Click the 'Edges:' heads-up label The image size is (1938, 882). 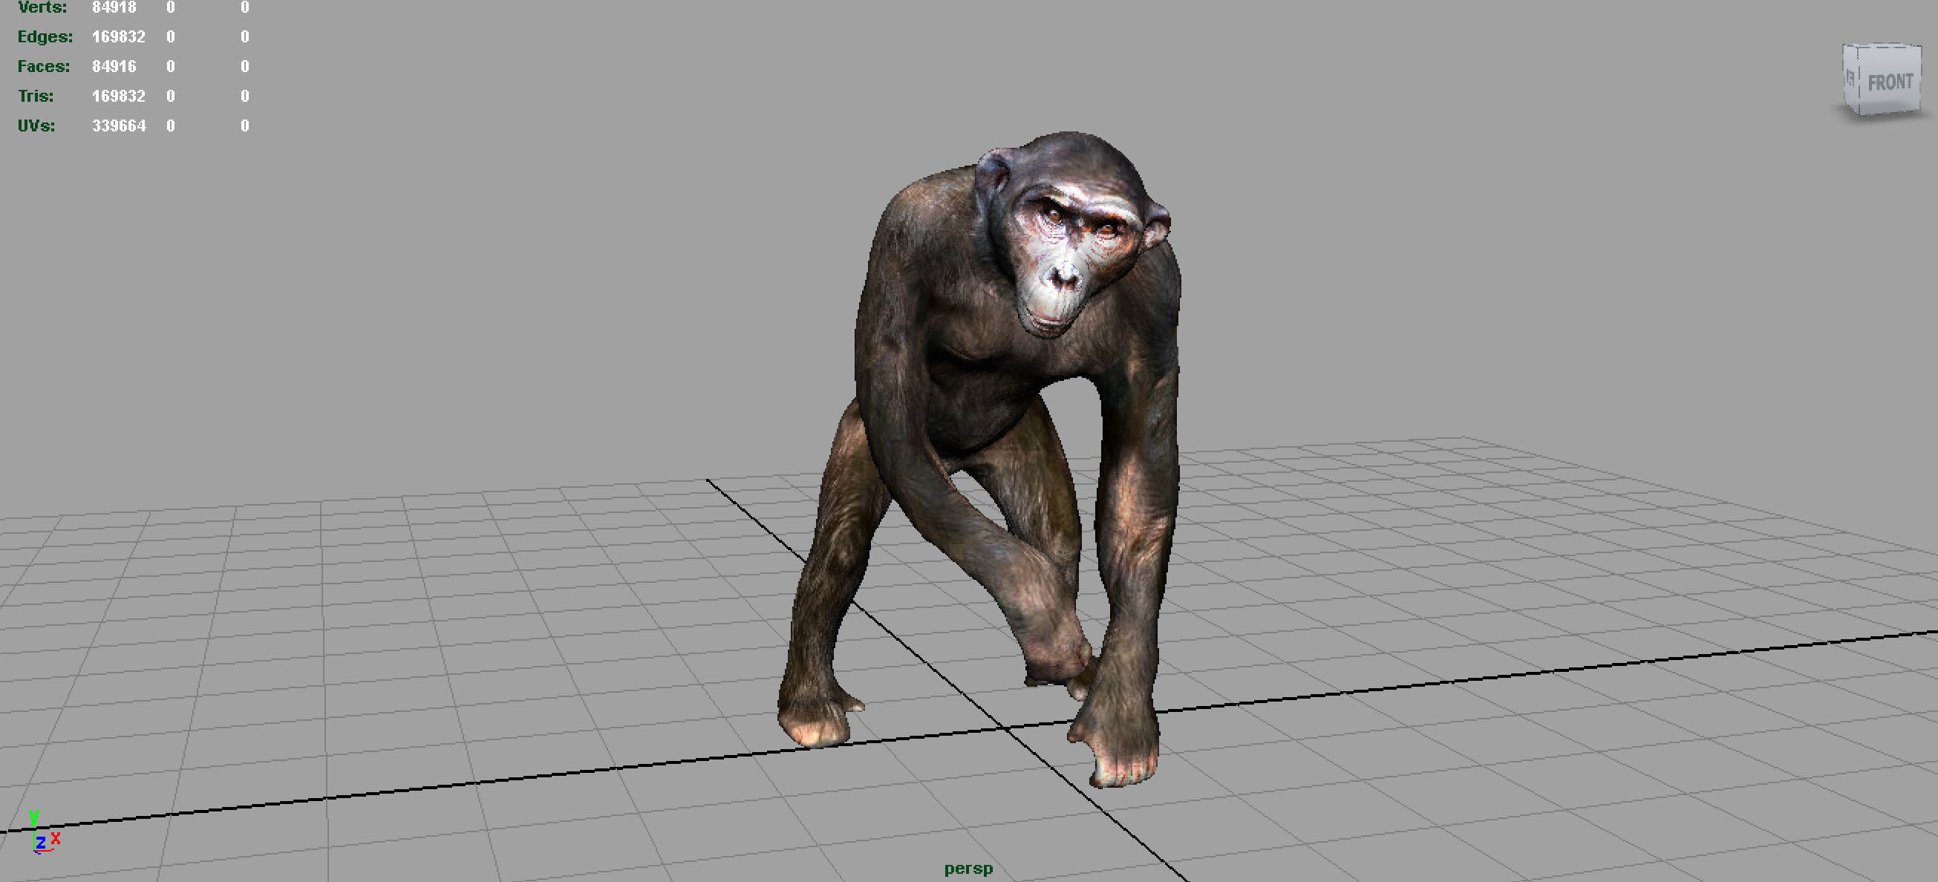click(45, 37)
